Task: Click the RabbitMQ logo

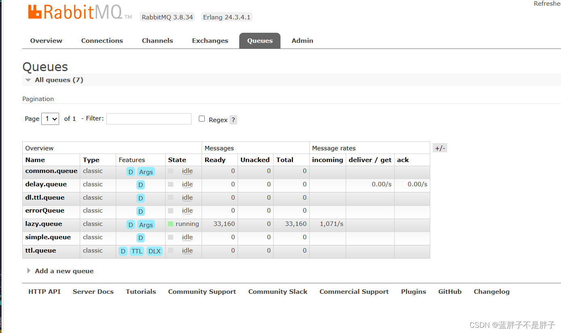Action: tap(80, 12)
